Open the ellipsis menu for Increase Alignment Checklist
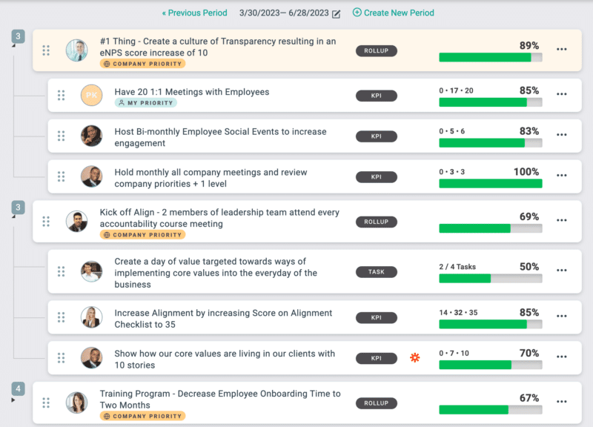The height and width of the screenshot is (427, 593). [x=562, y=317]
